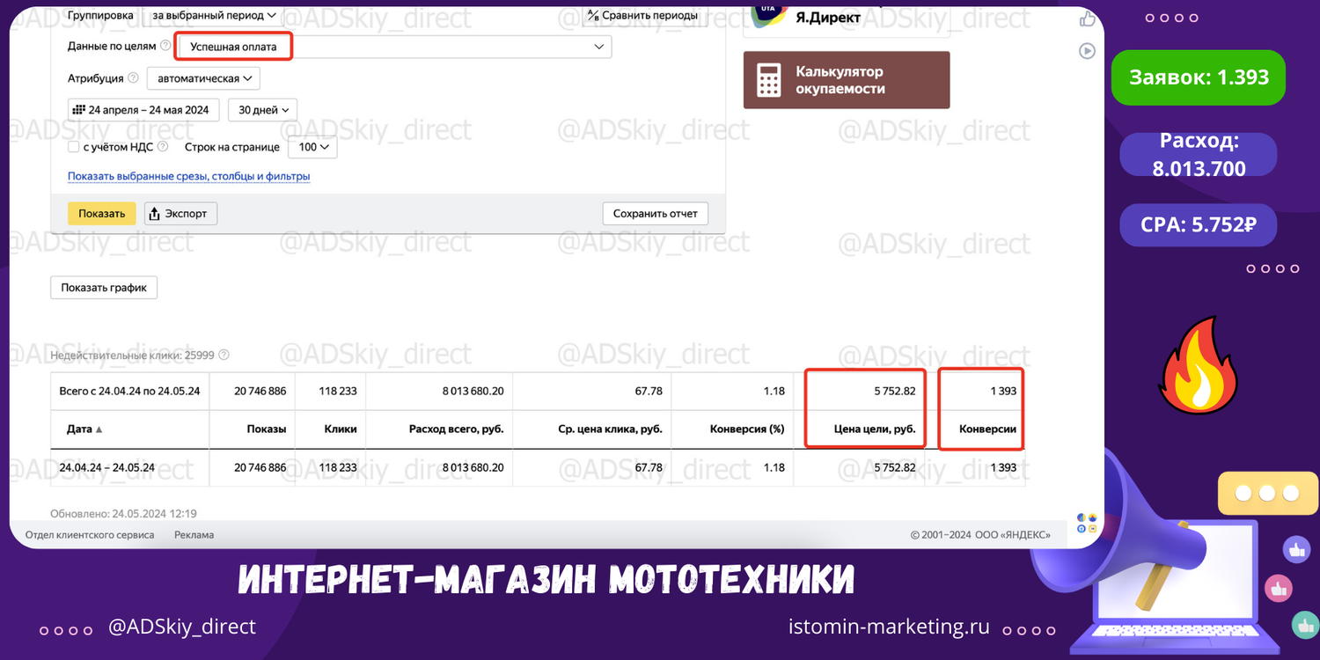Click the Цена цели, руб. column header
The image size is (1320, 660).
[875, 429]
